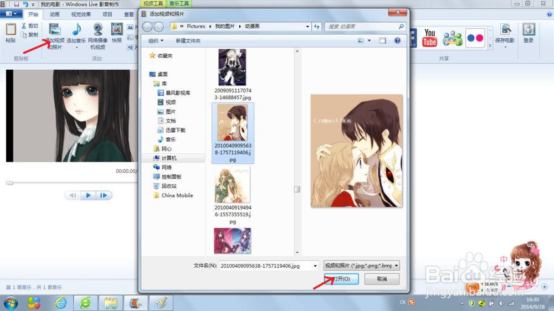Switch to the Animations (动画) tab
Image resolution: width=554 pixels, height=311 pixels.
(55, 14)
